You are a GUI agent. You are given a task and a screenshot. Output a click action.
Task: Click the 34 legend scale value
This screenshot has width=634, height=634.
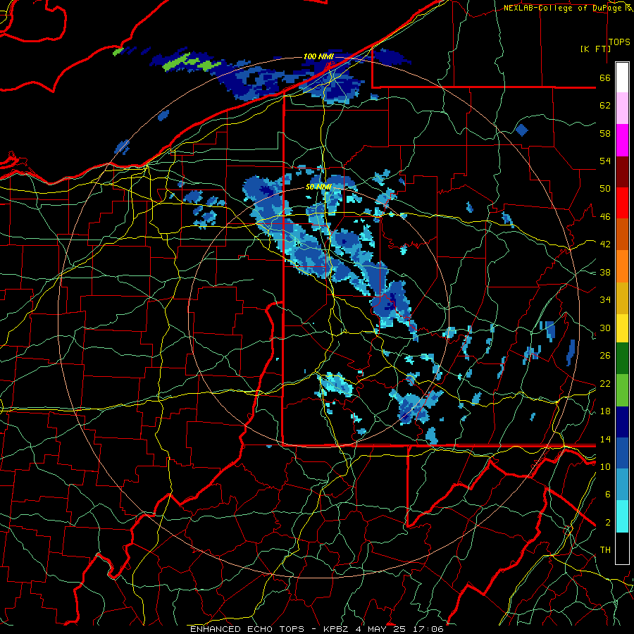click(605, 300)
